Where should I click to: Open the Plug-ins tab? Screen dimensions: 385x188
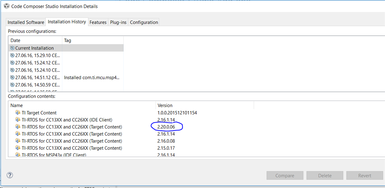[x=118, y=22]
